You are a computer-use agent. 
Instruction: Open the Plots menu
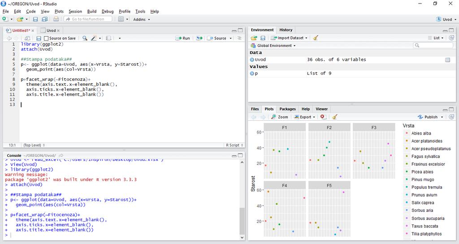click(x=59, y=11)
